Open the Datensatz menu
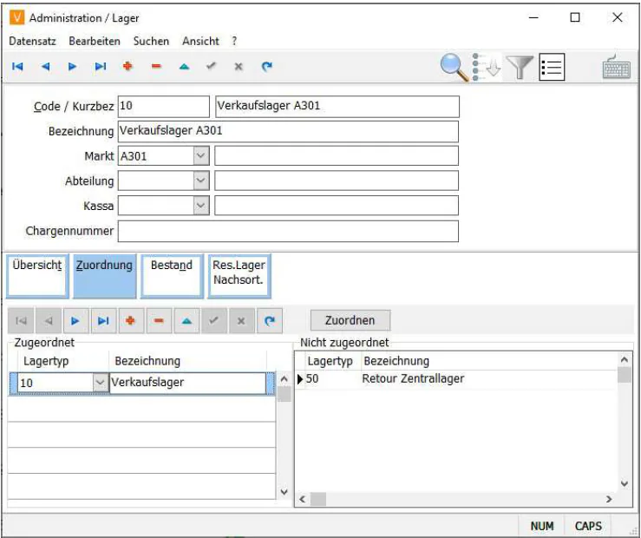 tap(32, 41)
